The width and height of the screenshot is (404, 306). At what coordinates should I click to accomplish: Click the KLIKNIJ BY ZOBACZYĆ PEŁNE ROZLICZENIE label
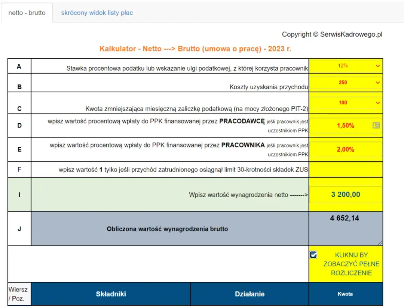[351, 264]
